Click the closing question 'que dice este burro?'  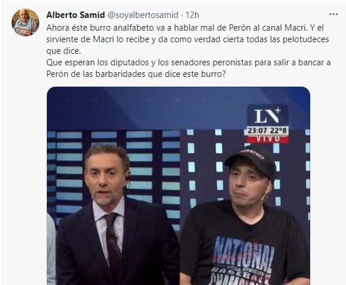187,74
